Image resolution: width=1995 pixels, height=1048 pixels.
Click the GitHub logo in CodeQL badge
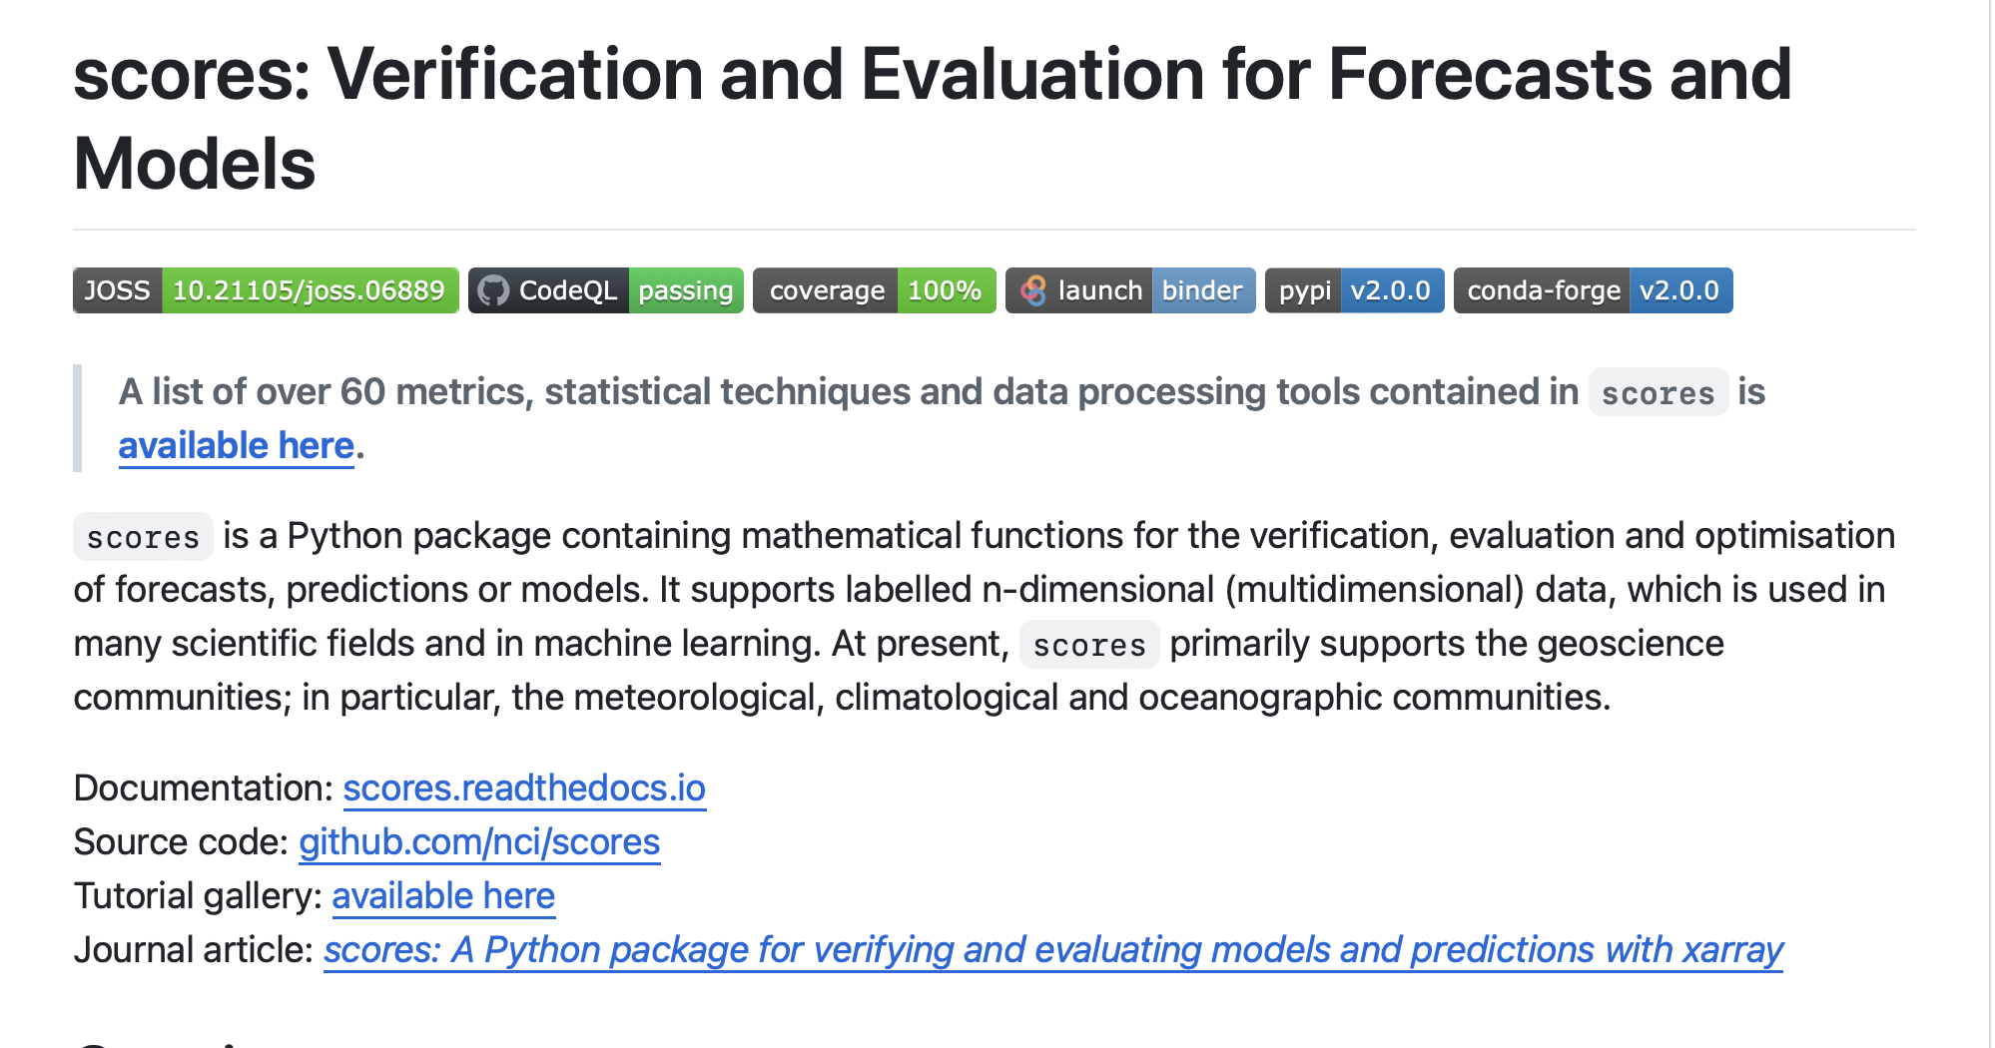pos(493,290)
